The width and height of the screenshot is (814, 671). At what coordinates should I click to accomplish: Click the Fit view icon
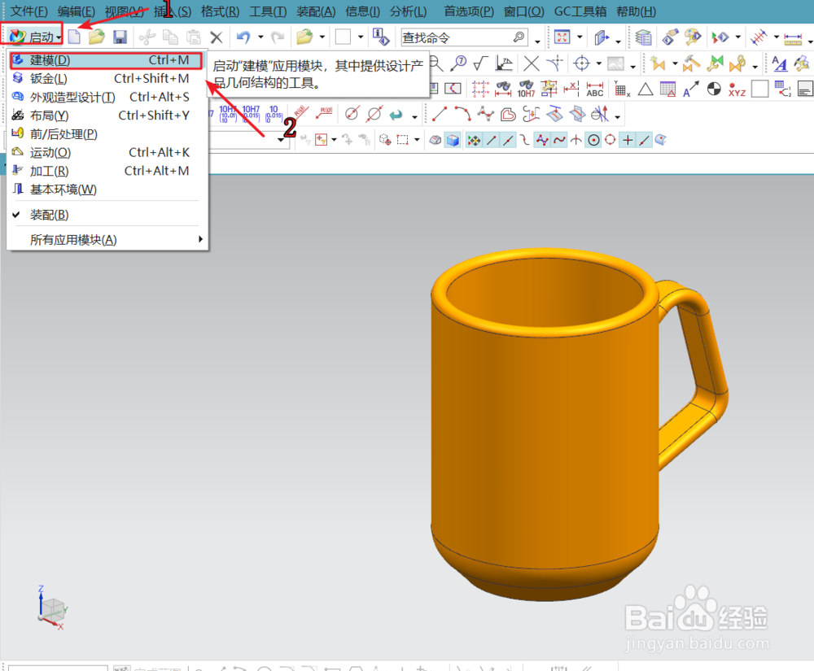(x=562, y=37)
